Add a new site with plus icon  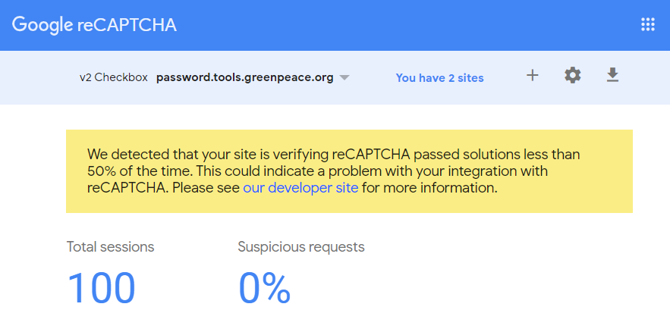pyautogui.click(x=532, y=76)
